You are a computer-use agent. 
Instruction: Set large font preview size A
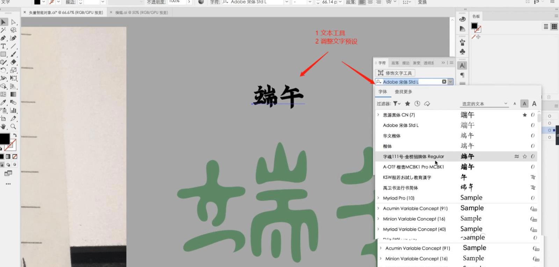534,104
